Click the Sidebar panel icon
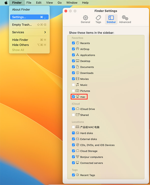Viewport: 150px width, 185px height. point(111,18)
